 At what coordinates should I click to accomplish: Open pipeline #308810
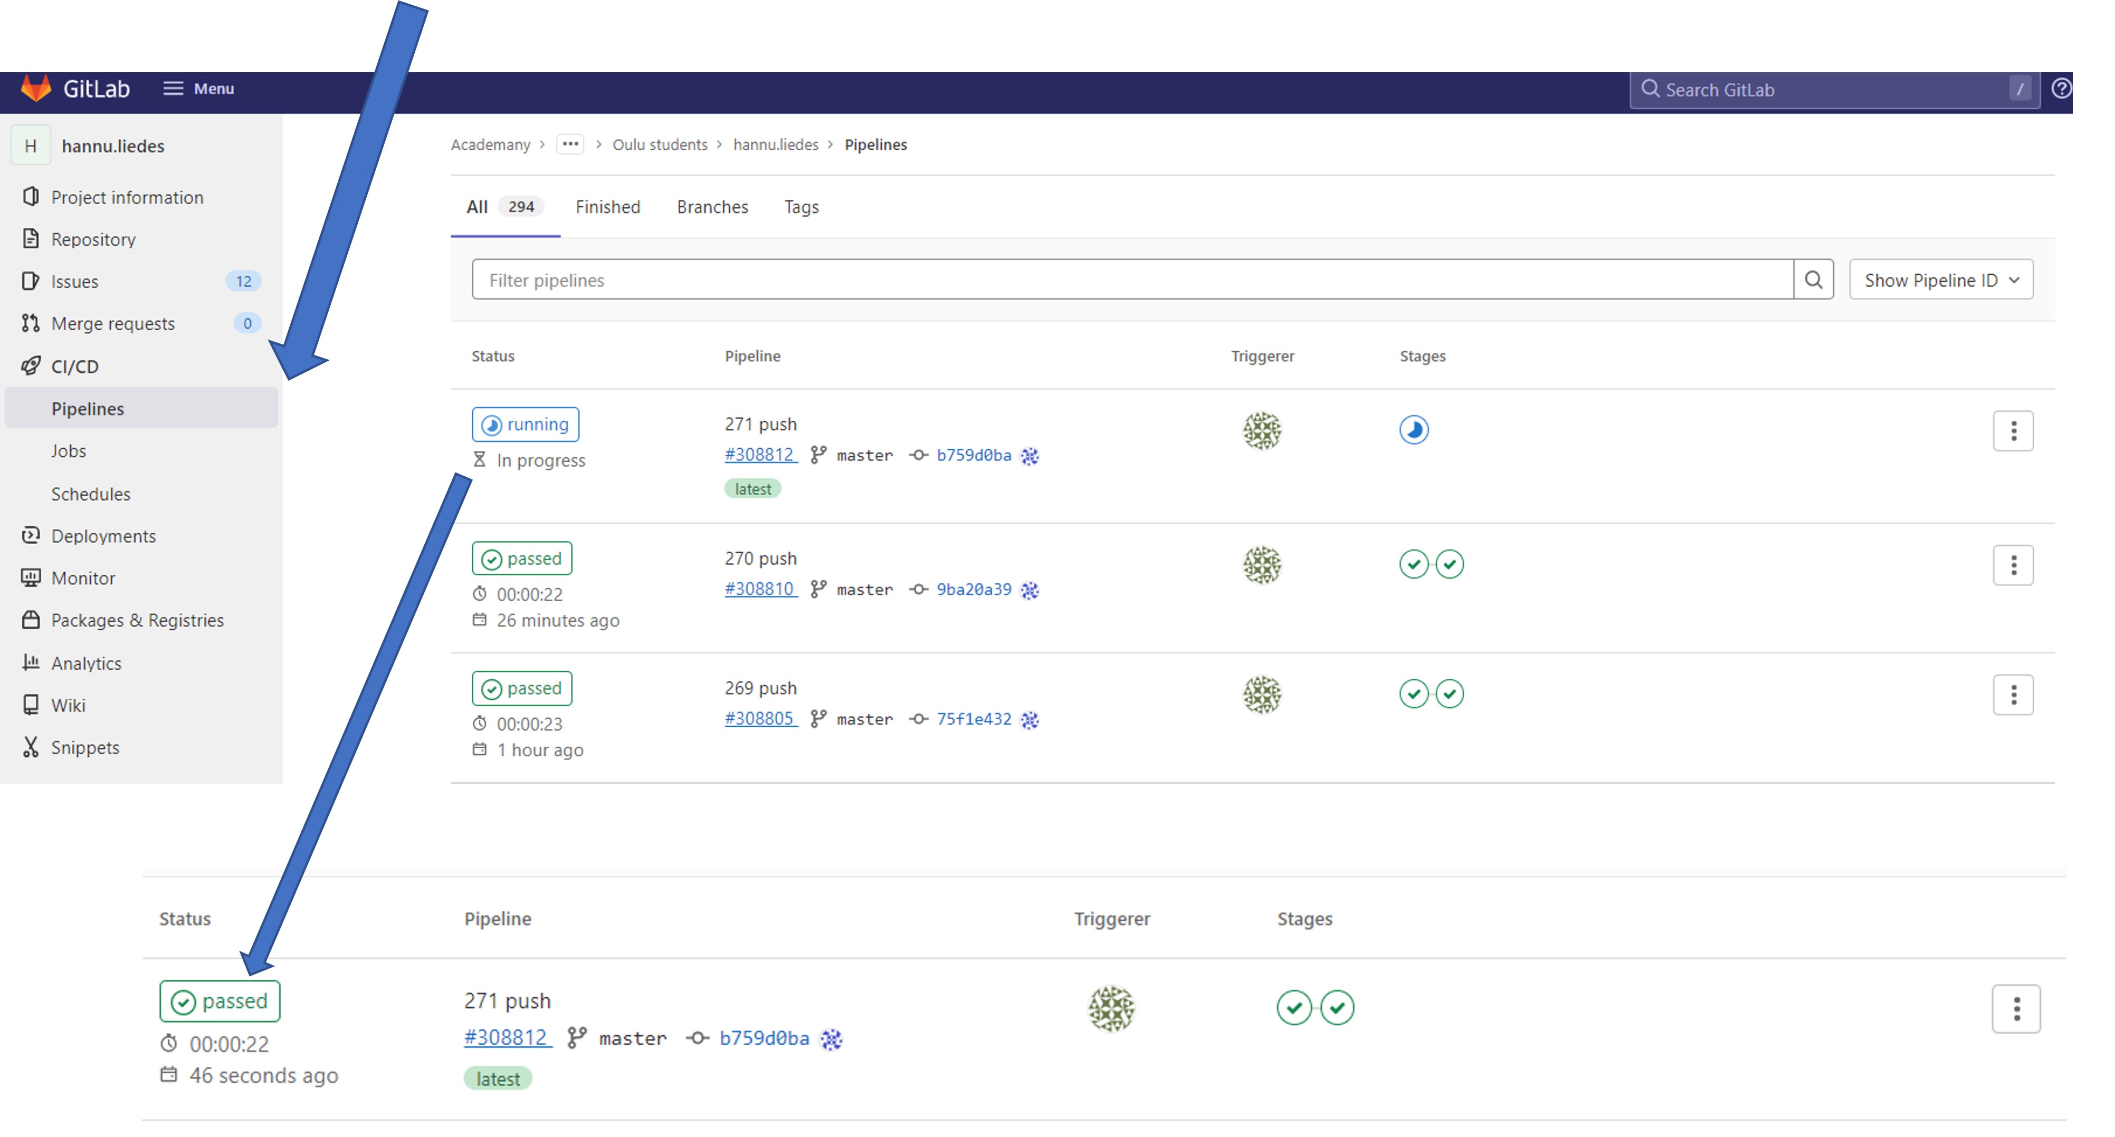point(760,589)
